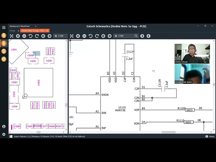Viewport: 216px width, 162px height.
Task: Fit PCB view to screen icon
Action: tap(11, 36)
